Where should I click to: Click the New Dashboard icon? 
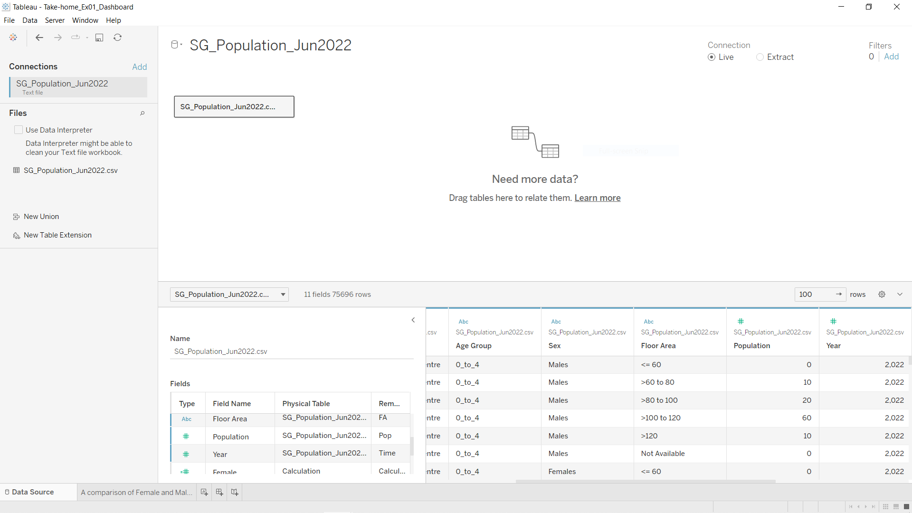coord(219,492)
